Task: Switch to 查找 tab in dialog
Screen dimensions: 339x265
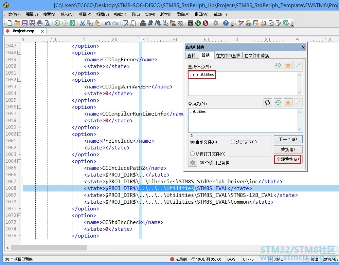Action: [x=192, y=56]
